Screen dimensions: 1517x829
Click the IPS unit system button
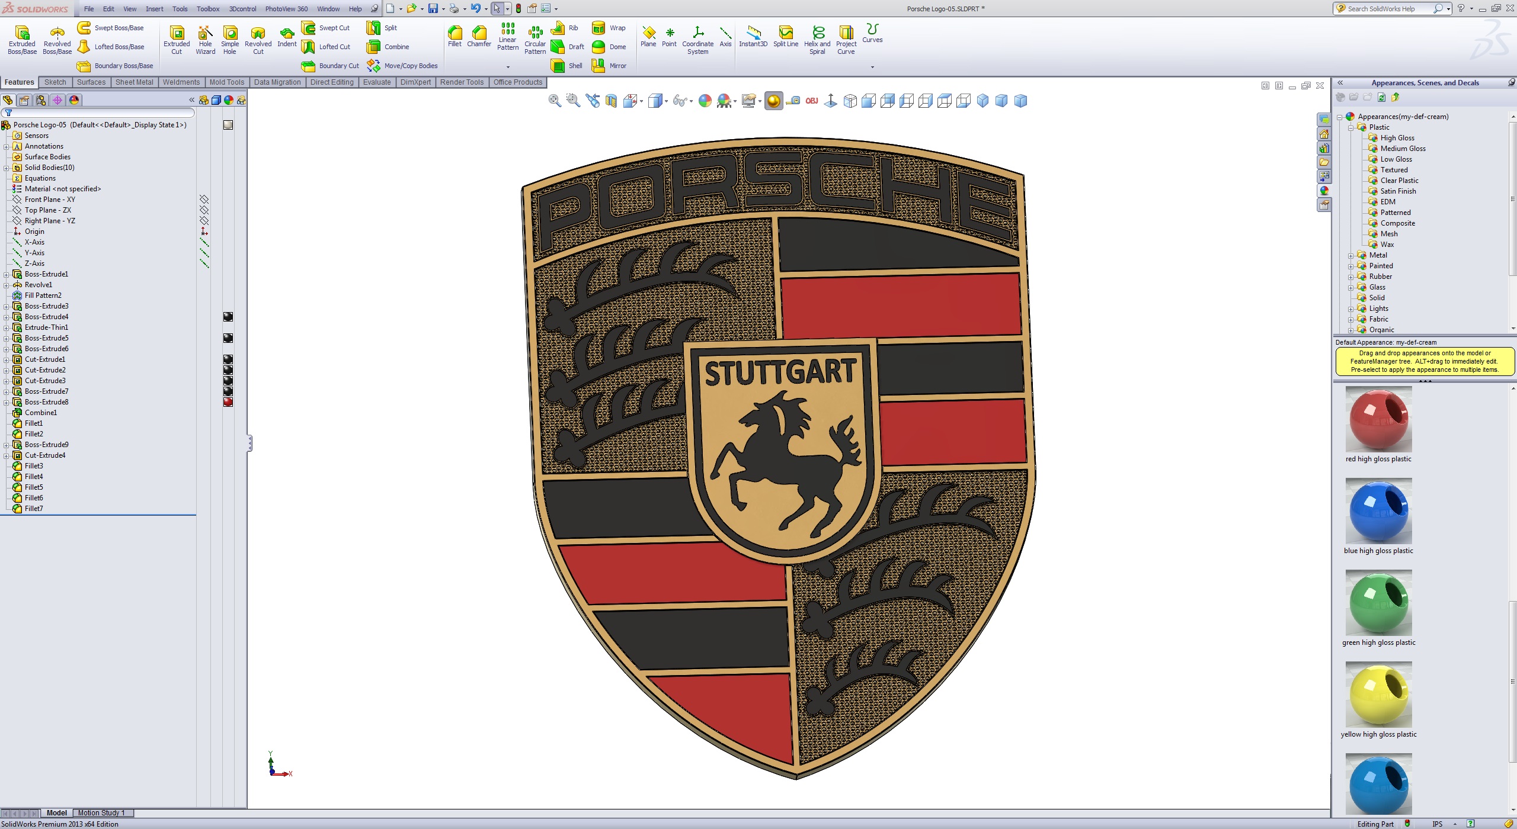click(1437, 824)
